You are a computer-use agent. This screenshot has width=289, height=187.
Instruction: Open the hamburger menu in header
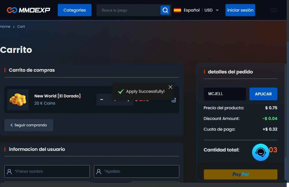273,10
